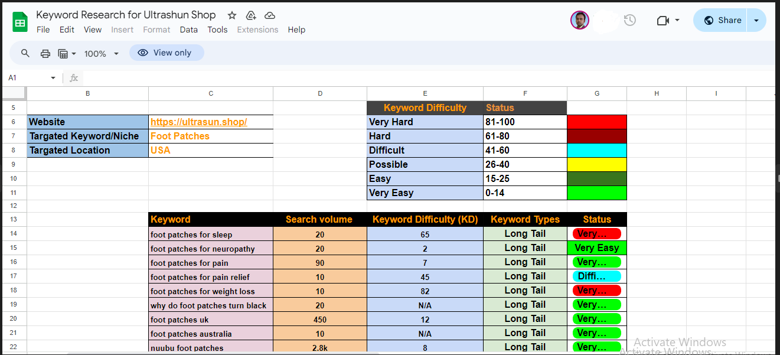Star the Keyword Research document
Viewport: 780px width, 355px height.
pyautogui.click(x=232, y=15)
